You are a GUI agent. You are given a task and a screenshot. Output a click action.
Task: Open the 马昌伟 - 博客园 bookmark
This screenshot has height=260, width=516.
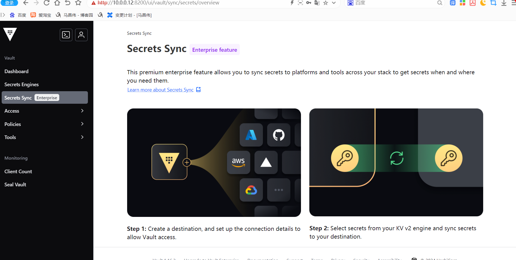(74, 15)
